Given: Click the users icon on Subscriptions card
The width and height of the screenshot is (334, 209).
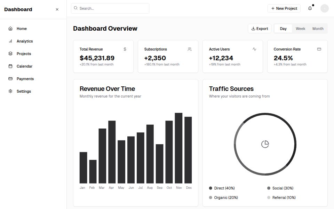Looking at the screenshot, I should point(190,49).
